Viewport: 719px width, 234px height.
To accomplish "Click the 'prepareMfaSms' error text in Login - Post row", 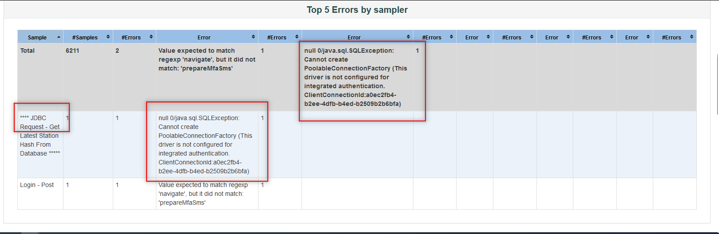I will pyautogui.click(x=182, y=203).
